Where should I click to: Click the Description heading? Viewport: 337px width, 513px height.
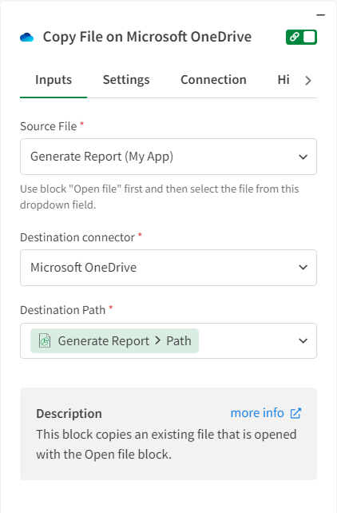tap(69, 414)
